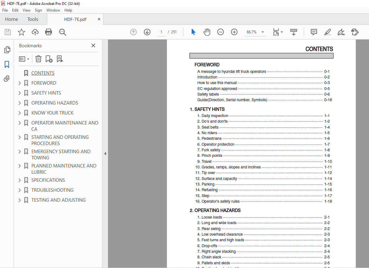Open the Sign menu

coord(38,10)
